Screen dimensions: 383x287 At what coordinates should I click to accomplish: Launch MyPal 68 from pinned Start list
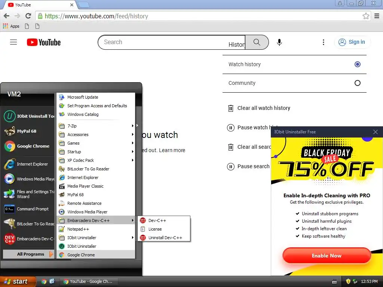tap(29, 131)
